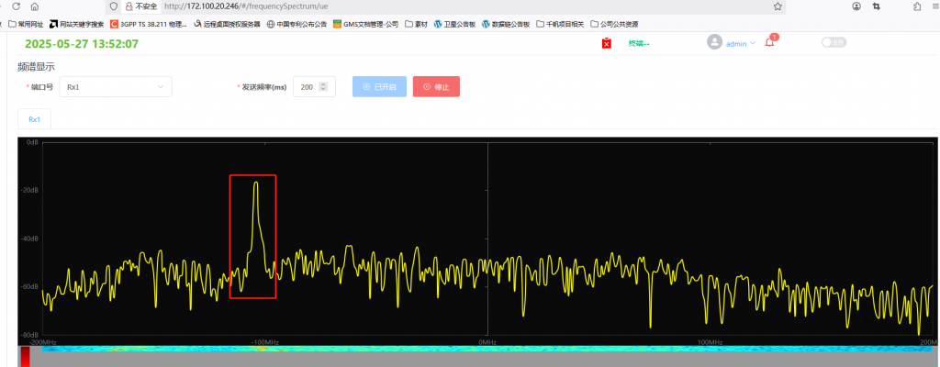Click the waterfall spectrogram strip
The height and width of the screenshot is (367, 940).
click(x=487, y=349)
